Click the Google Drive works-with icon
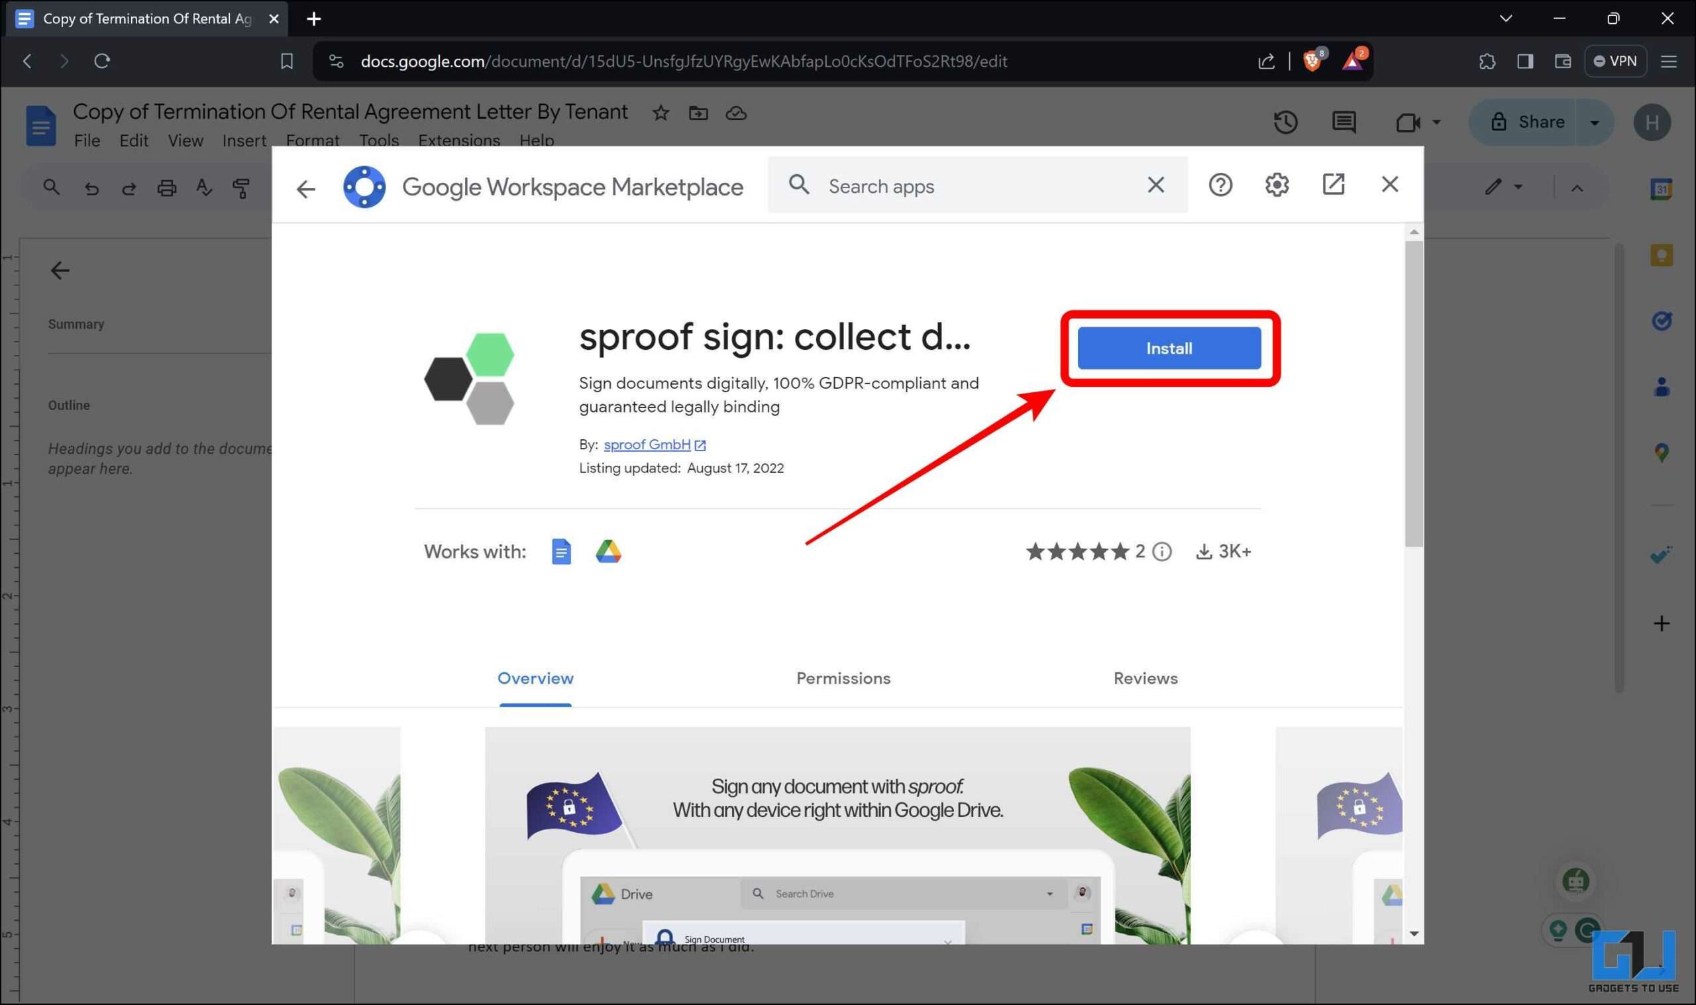The height and width of the screenshot is (1005, 1696). [x=608, y=551]
